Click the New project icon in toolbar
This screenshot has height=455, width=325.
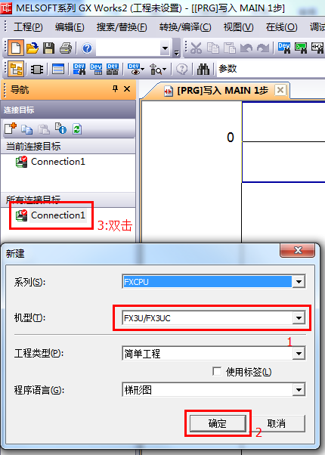pos(16,48)
